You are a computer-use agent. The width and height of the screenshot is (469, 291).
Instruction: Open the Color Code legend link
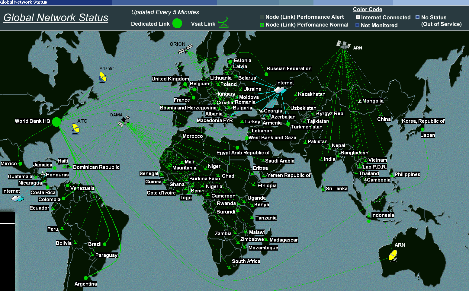[x=368, y=9]
